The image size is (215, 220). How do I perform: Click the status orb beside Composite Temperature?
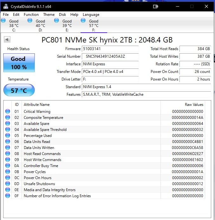[x=8, y=117]
